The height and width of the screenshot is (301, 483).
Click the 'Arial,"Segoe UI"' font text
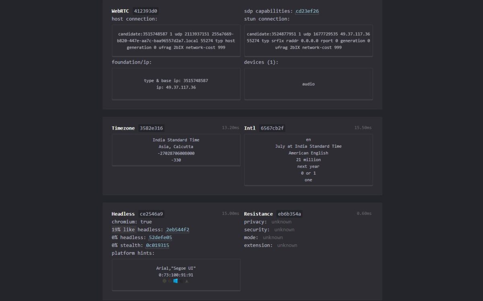(176, 268)
